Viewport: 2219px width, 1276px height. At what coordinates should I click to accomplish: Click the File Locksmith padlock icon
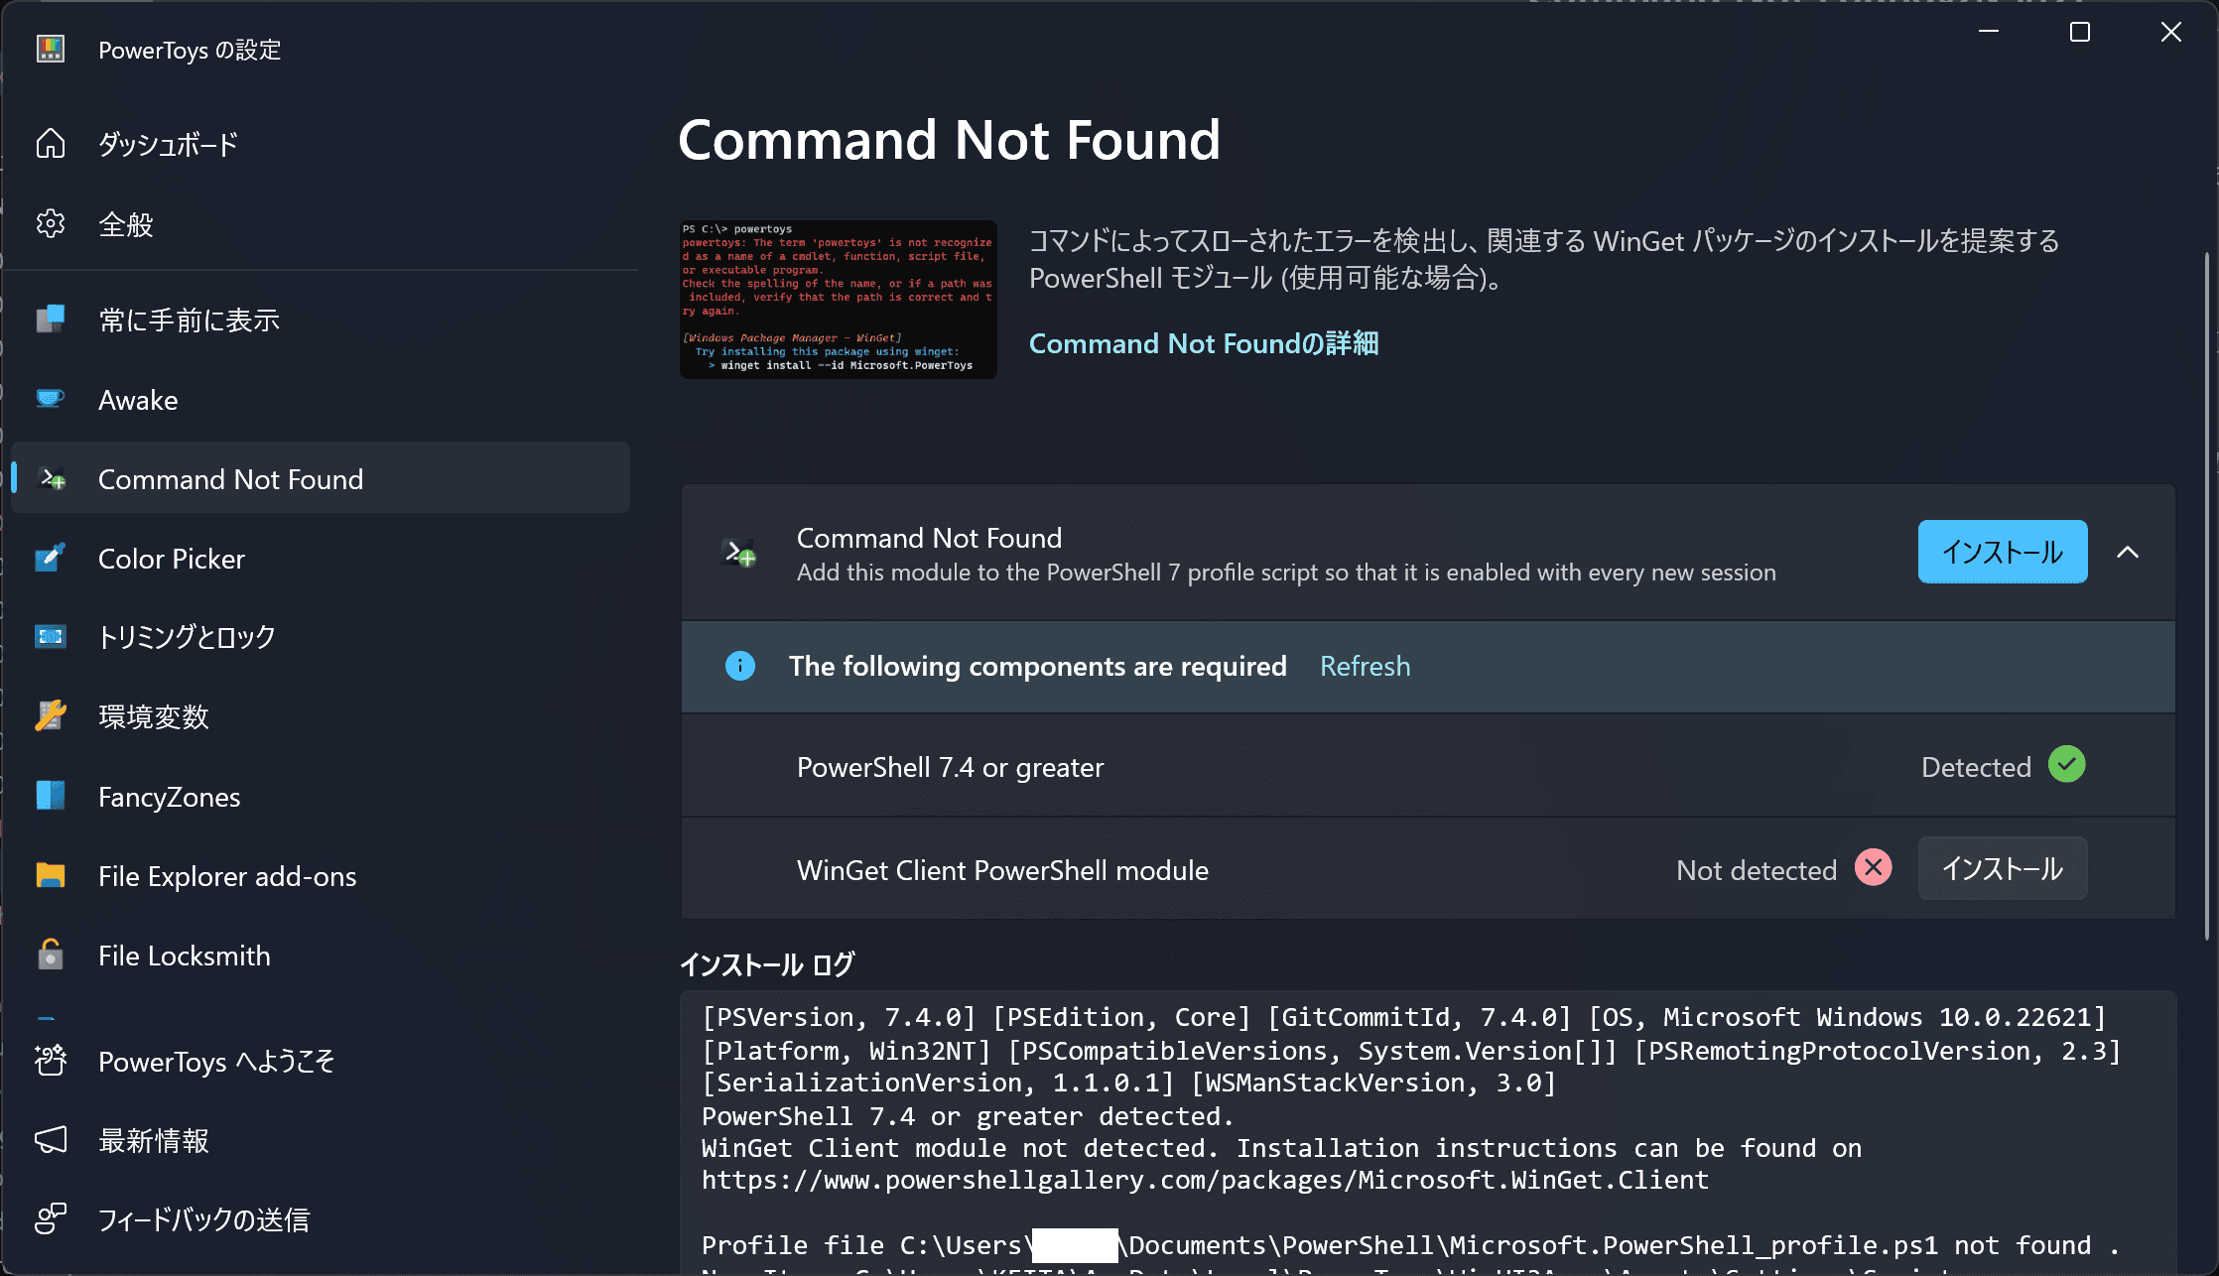click(x=51, y=956)
